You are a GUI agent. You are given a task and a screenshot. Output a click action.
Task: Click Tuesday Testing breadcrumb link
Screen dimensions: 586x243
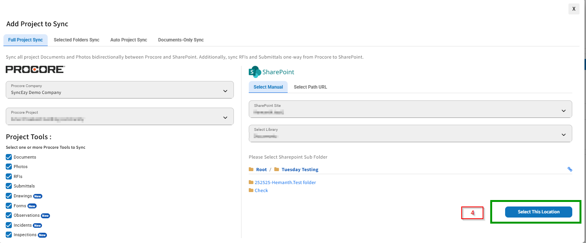[x=300, y=170]
